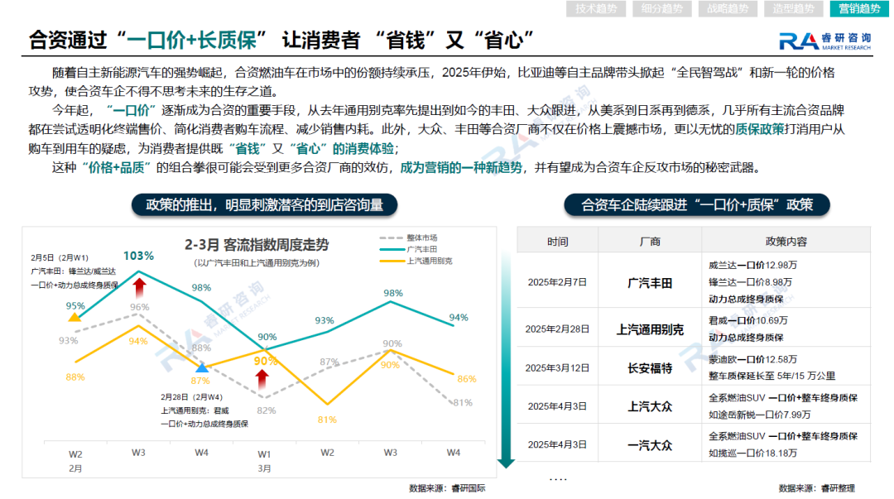This screenshot has height=499, width=894.
Task: Click the active 营销趋势 tab
Action: (858, 9)
